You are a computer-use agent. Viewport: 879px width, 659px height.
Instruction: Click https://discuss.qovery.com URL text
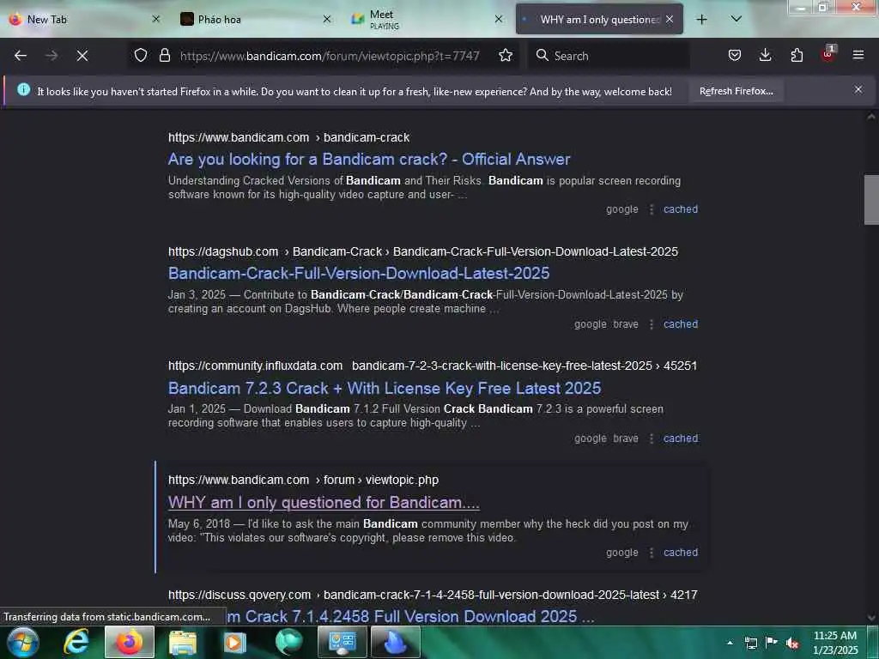(x=239, y=595)
